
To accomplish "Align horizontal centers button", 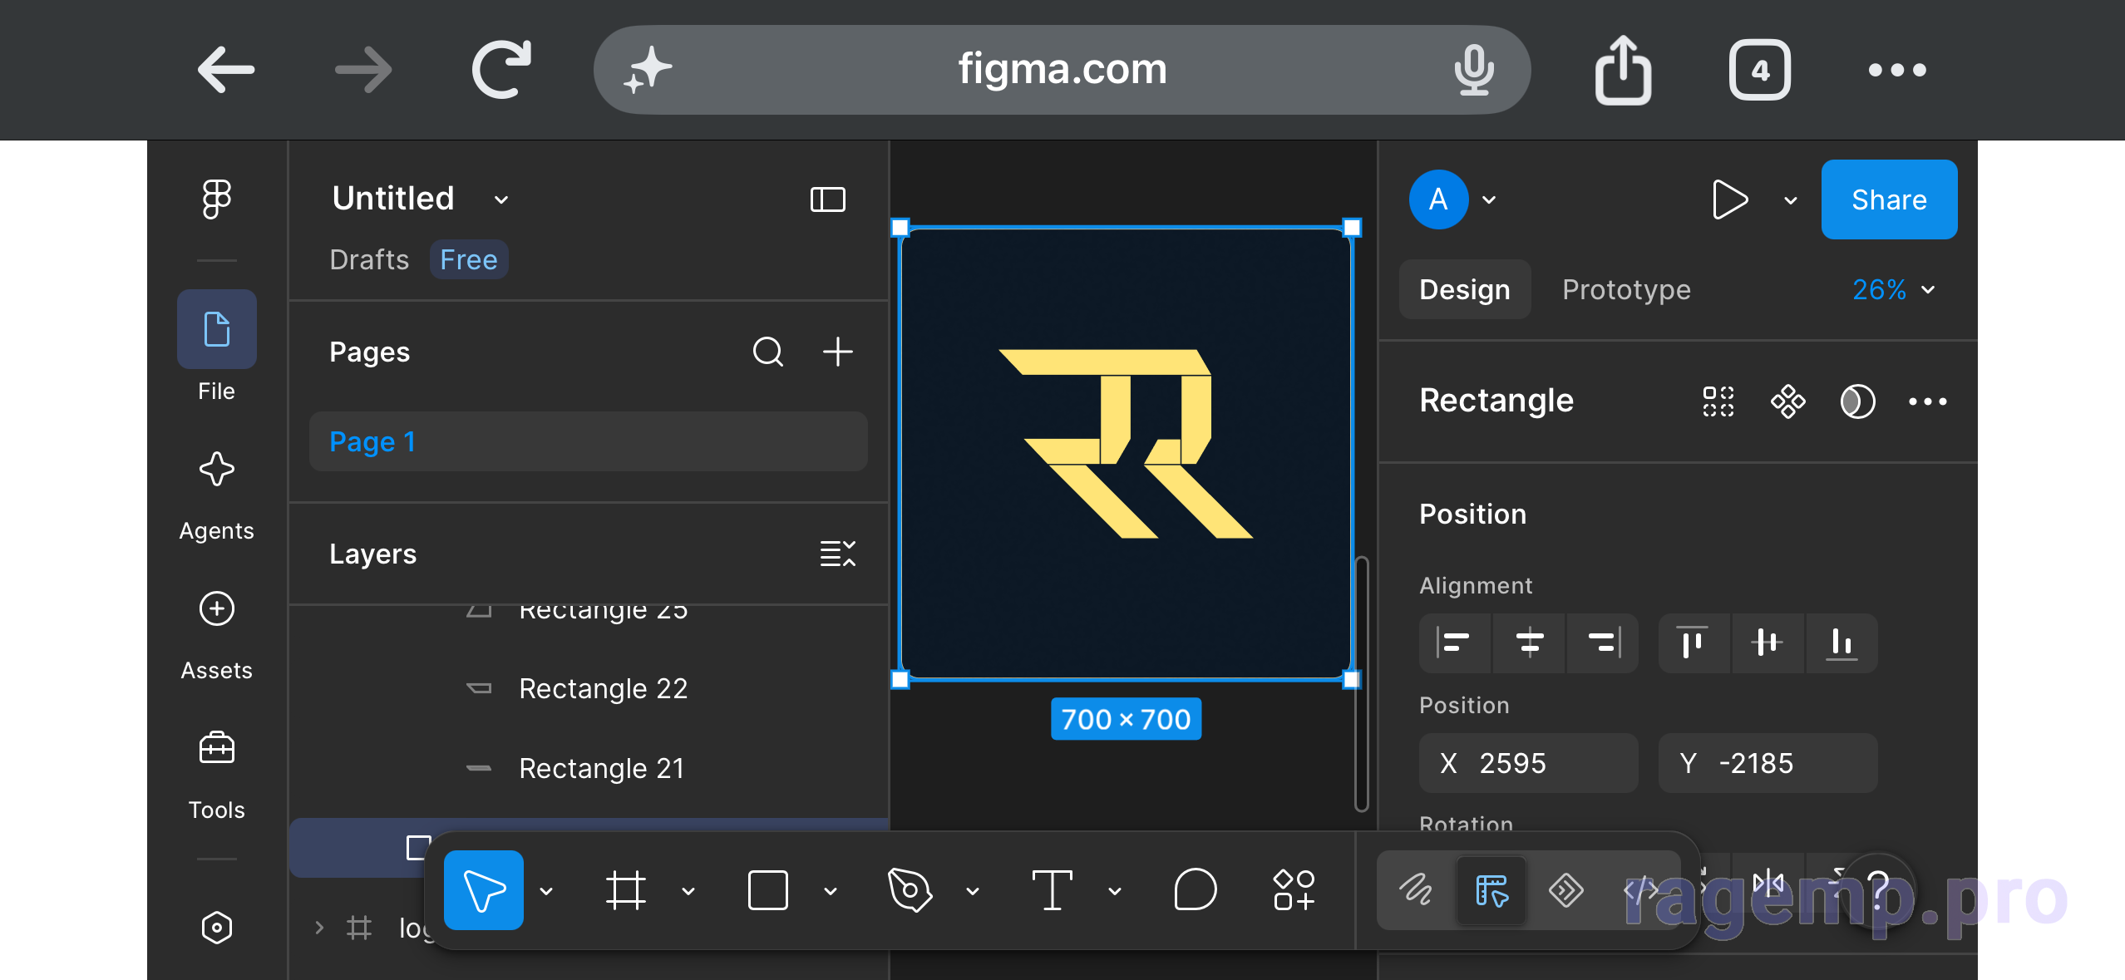I will pyautogui.click(x=1529, y=643).
